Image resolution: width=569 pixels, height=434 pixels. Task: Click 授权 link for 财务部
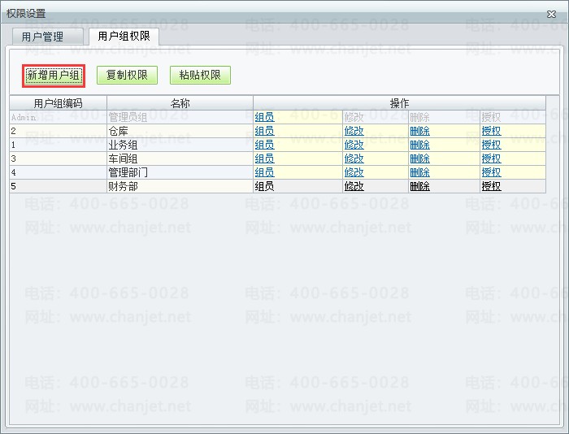pos(491,186)
